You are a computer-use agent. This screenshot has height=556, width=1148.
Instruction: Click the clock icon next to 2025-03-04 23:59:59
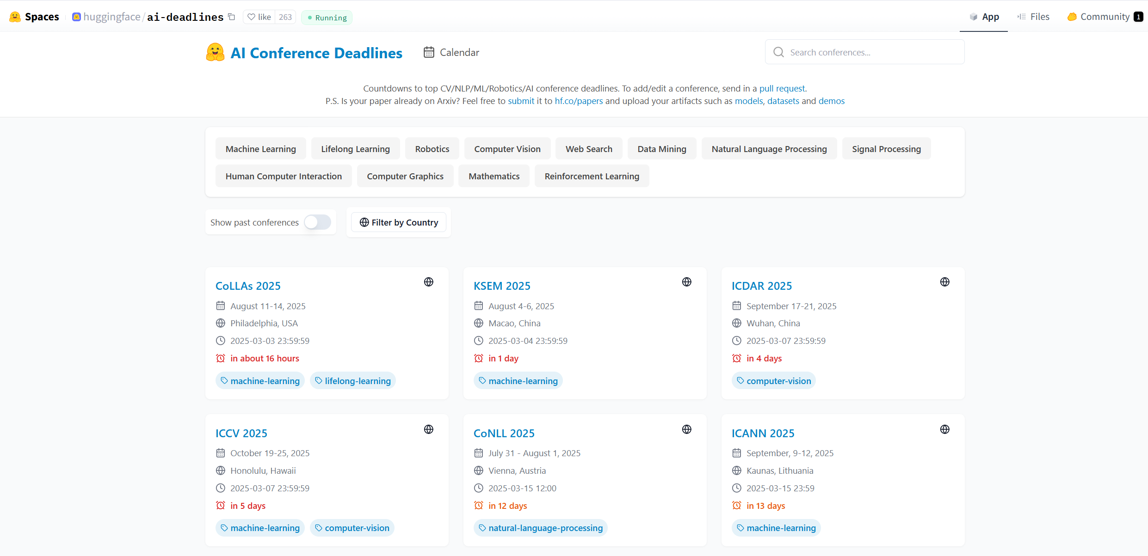(x=479, y=341)
